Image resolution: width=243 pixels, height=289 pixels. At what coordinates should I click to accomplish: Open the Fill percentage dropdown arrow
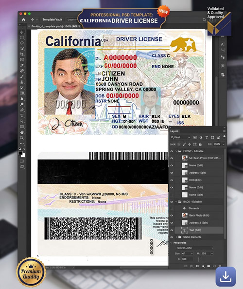(224, 144)
